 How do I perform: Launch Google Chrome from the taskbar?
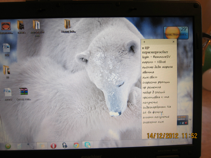tap(76, 145)
